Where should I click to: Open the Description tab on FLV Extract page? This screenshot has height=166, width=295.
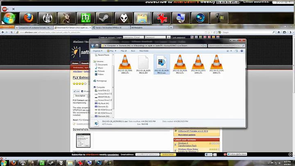point(80,96)
